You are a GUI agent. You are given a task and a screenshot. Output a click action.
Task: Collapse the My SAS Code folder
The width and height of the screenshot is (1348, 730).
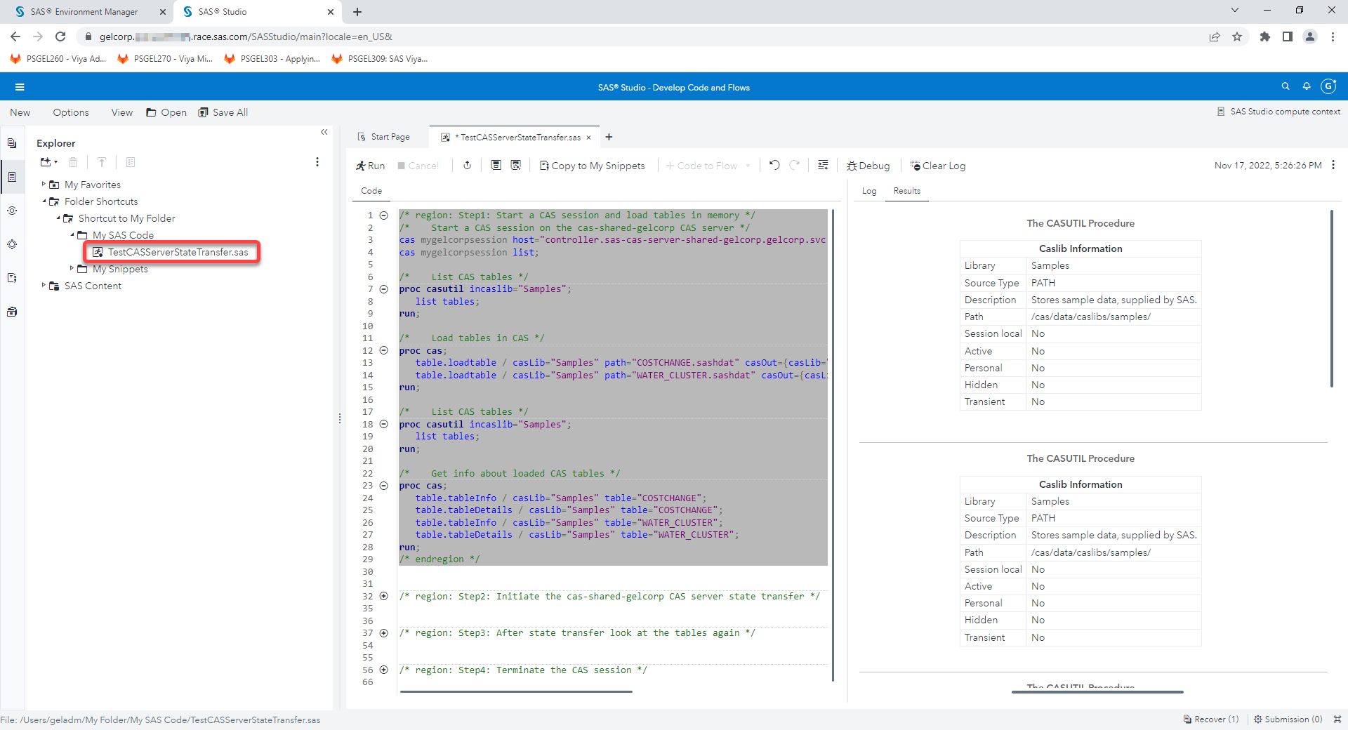pyautogui.click(x=72, y=234)
